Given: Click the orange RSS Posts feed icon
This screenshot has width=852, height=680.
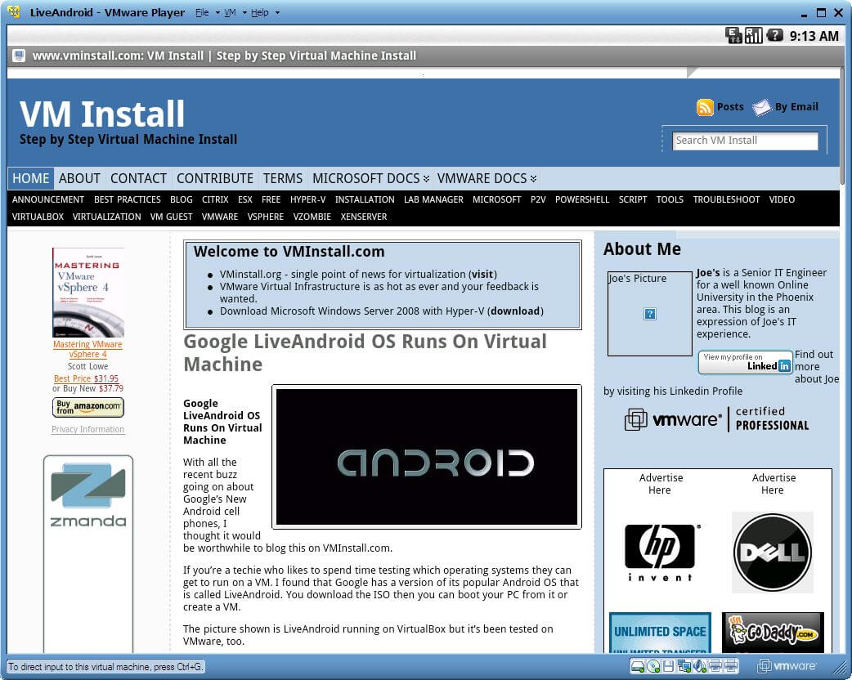Looking at the screenshot, I should pyautogui.click(x=705, y=107).
